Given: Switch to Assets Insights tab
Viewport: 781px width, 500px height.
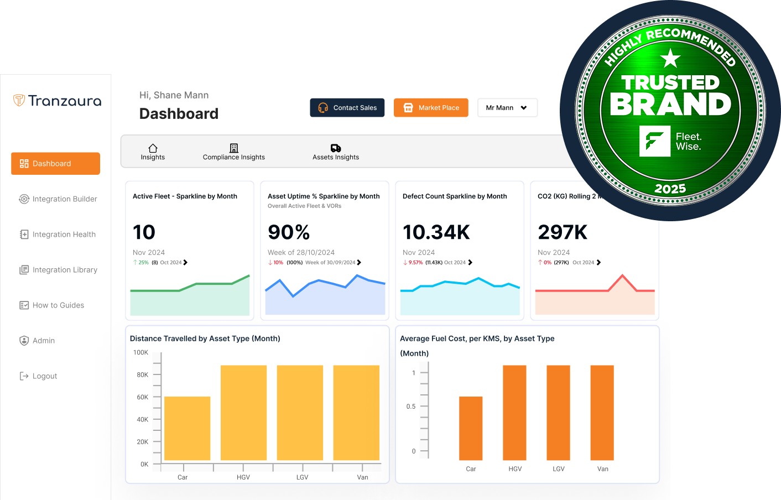Looking at the screenshot, I should (336, 152).
